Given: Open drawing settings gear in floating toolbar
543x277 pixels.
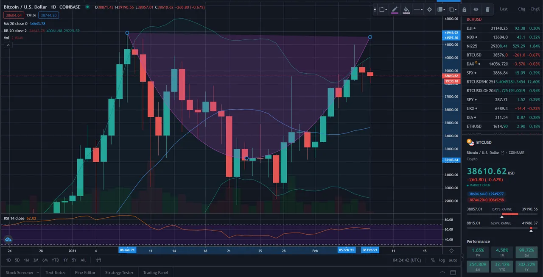Looking at the screenshot, I should 429,9.
